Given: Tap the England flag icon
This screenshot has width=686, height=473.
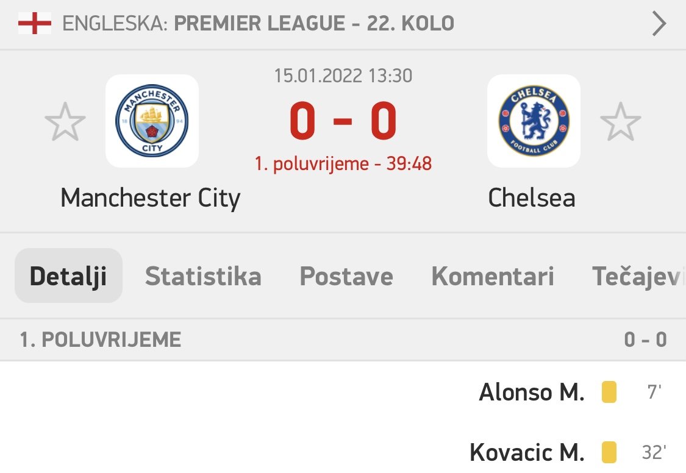Looking at the screenshot, I should 34,24.
